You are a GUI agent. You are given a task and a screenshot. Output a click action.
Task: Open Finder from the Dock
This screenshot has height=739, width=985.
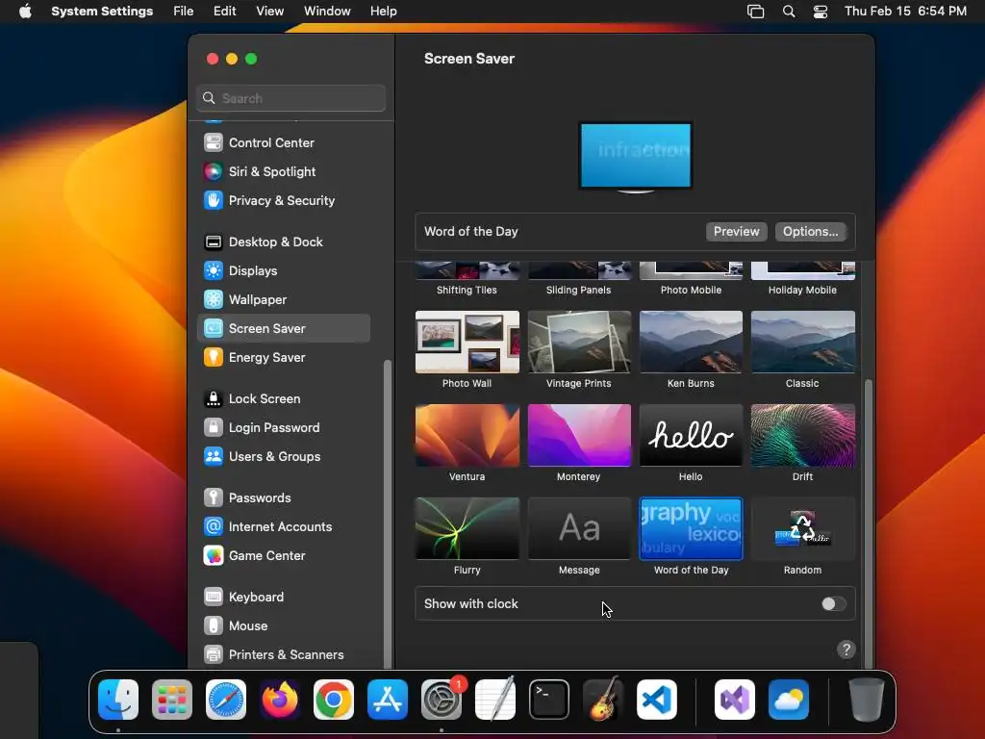click(118, 700)
